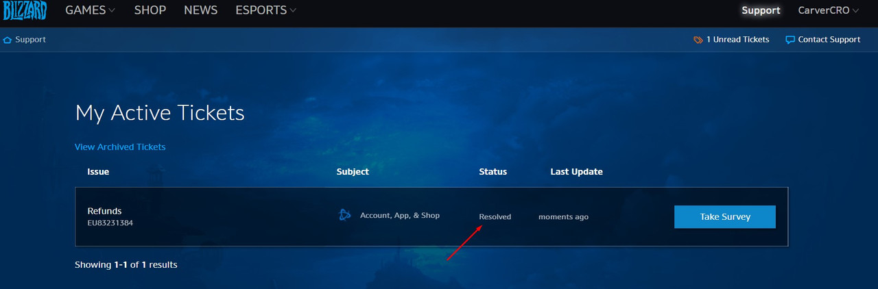This screenshot has height=289, width=878.
Task: Open the Support page in top bar
Action: tap(761, 10)
